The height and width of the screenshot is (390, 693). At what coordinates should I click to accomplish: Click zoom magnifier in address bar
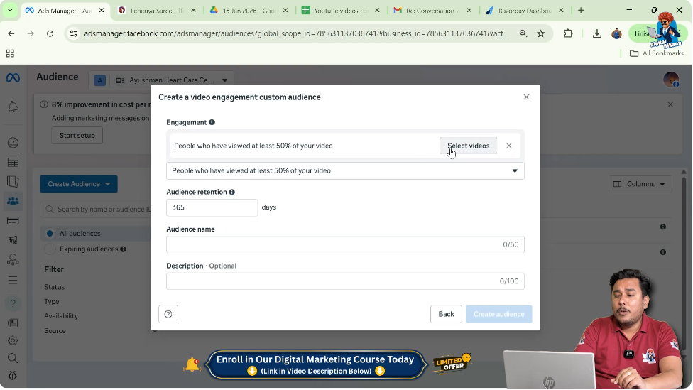click(523, 33)
